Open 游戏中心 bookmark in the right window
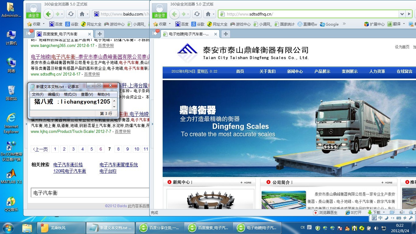The image size is (416, 234). (x=240, y=24)
